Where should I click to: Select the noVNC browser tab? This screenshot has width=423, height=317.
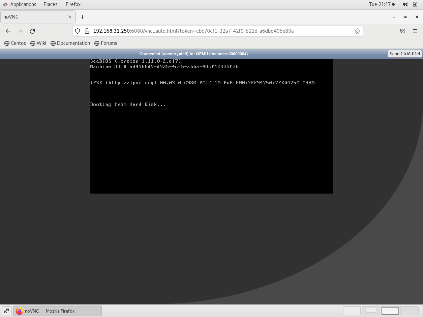pos(38,17)
